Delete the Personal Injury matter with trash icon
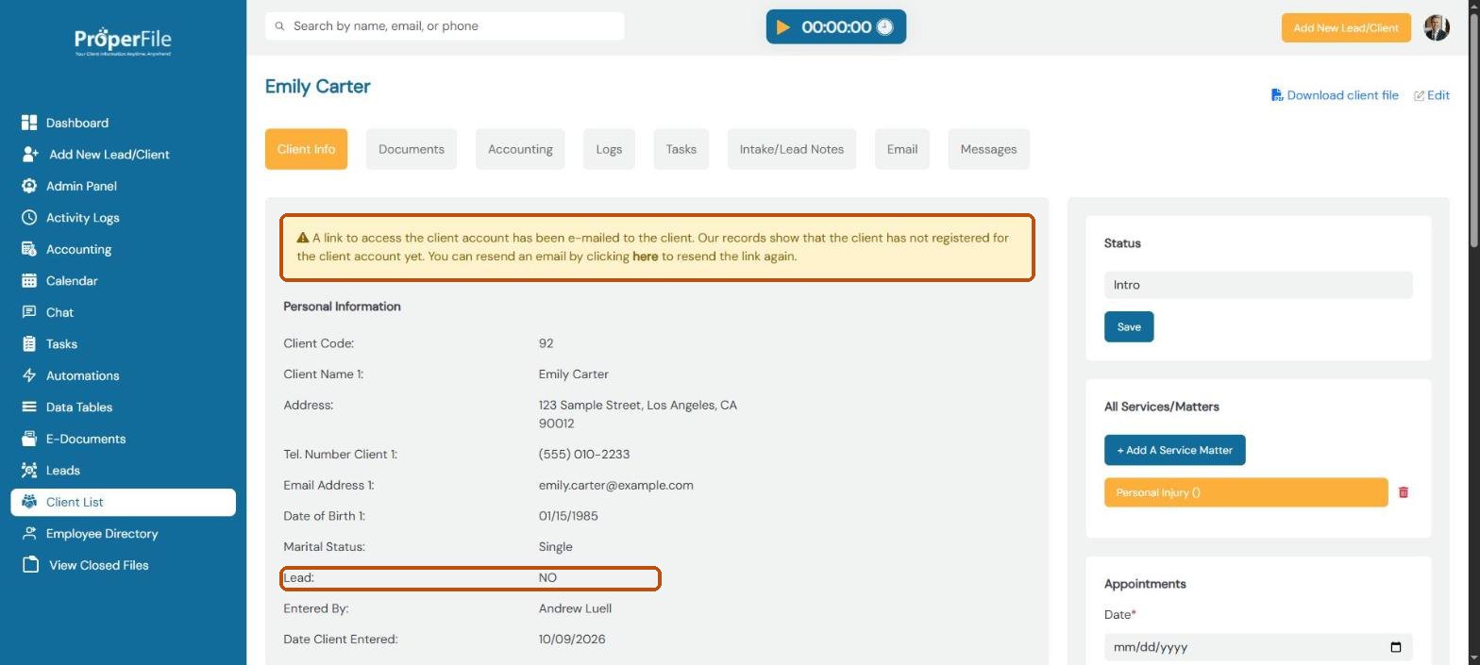Viewport: 1480px width, 665px height. 1404,492
